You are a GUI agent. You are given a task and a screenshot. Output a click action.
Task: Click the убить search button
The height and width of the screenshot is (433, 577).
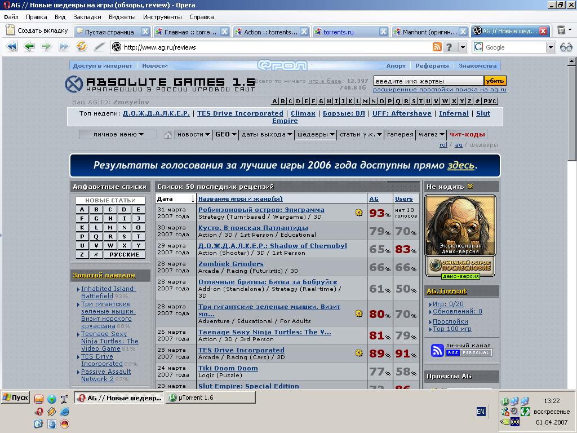click(494, 81)
